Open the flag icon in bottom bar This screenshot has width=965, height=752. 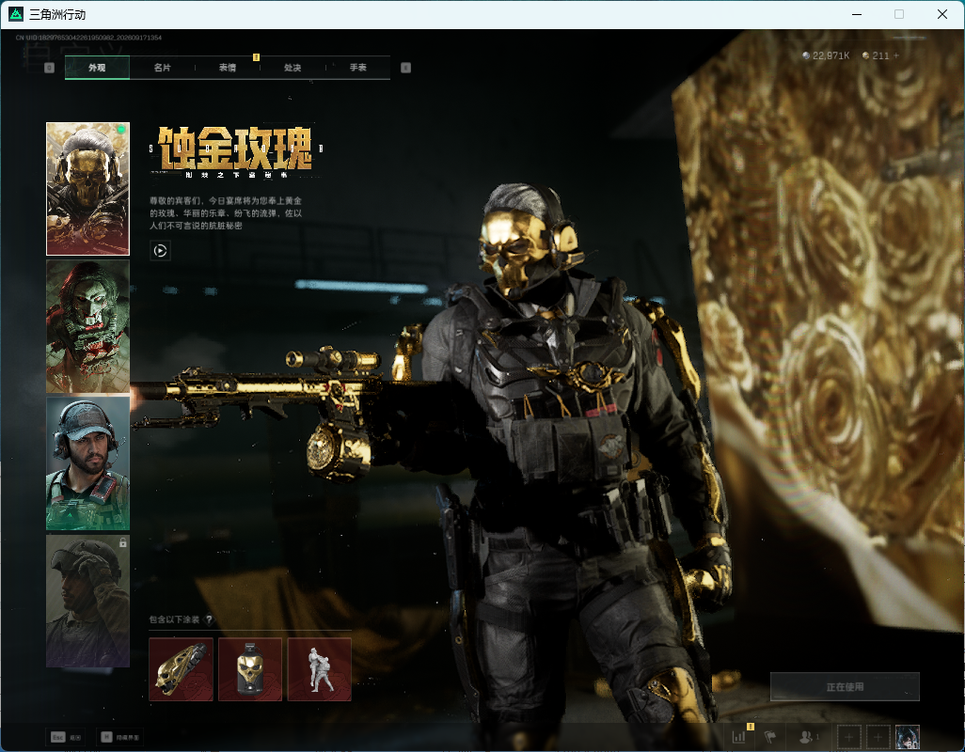coord(770,737)
